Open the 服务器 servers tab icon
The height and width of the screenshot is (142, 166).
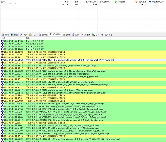pyautogui.click(x=40, y=34)
